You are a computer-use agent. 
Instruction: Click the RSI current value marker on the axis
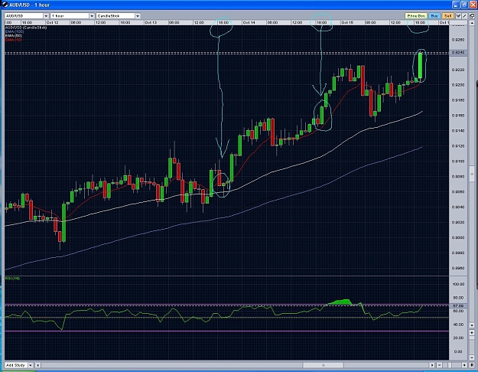pyautogui.click(x=458, y=305)
